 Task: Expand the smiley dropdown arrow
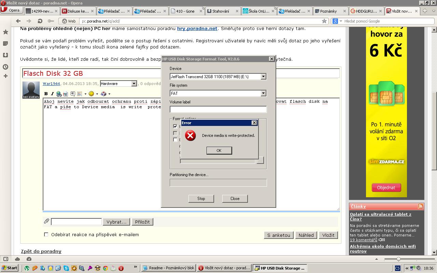(97, 94)
